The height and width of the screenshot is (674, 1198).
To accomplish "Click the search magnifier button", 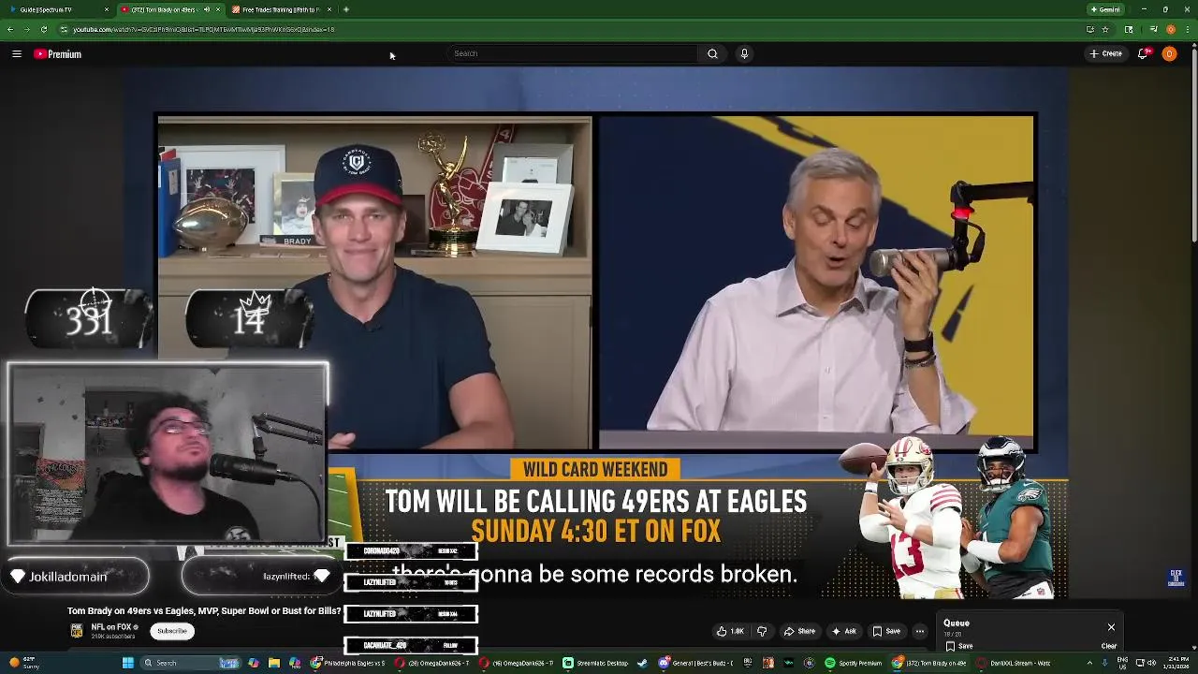I will (712, 54).
